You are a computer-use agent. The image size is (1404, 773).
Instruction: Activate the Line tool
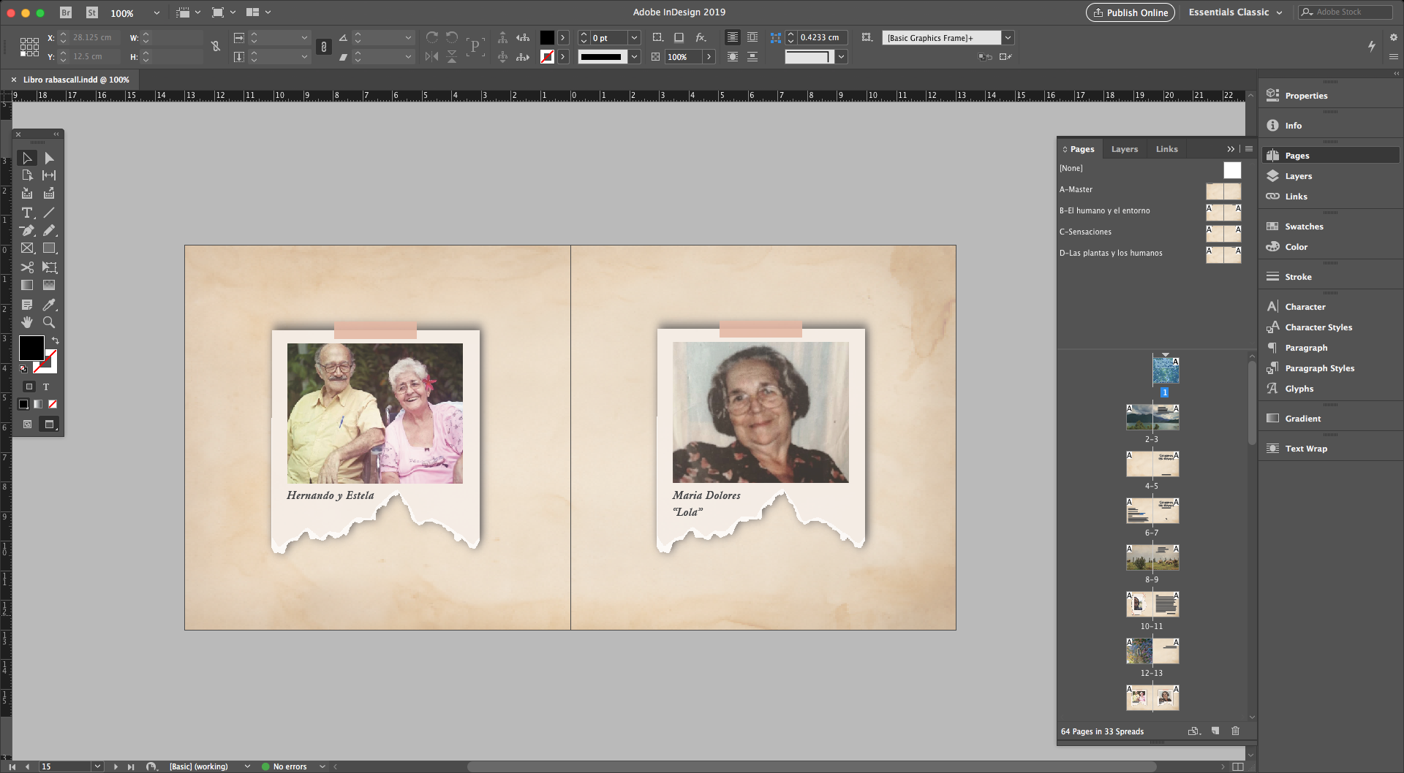pyautogui.click(x=49, y=213)
